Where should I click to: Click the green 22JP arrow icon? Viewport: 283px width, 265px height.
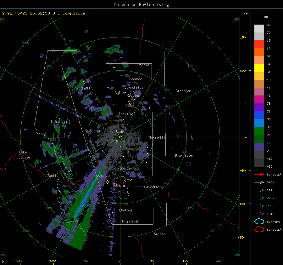[x=259, y=206]
